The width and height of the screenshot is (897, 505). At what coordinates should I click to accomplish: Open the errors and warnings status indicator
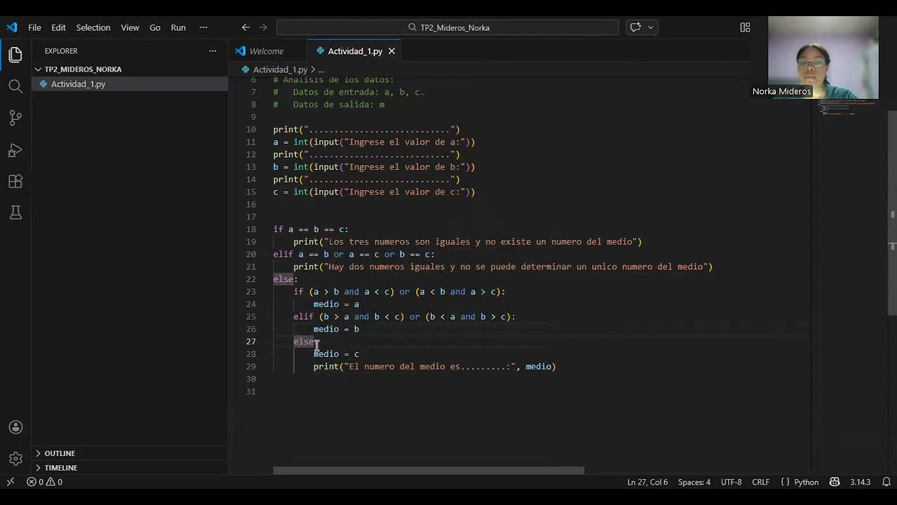click(45, 482)
